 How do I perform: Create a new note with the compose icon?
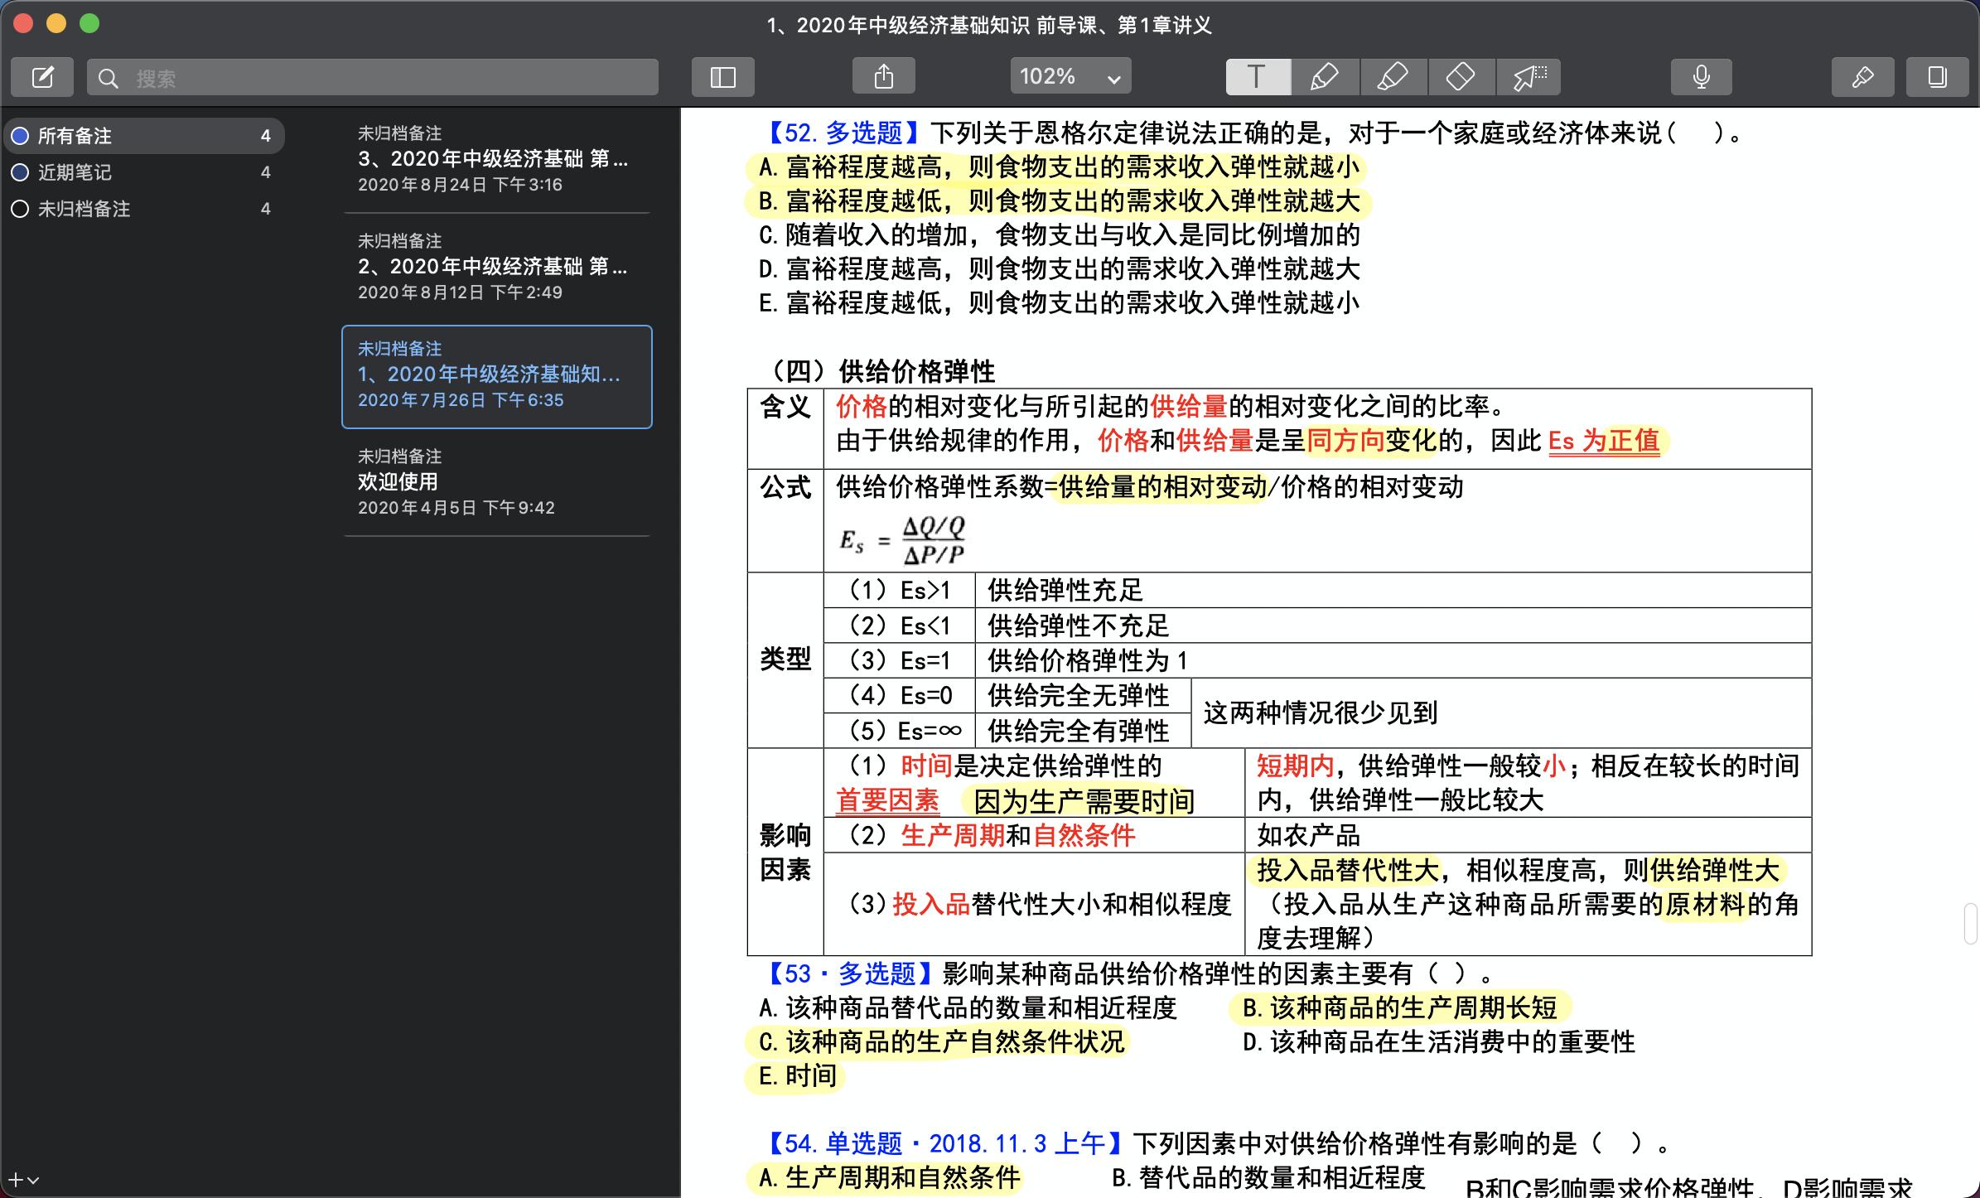pyautogui.click(x=41, y=76)
